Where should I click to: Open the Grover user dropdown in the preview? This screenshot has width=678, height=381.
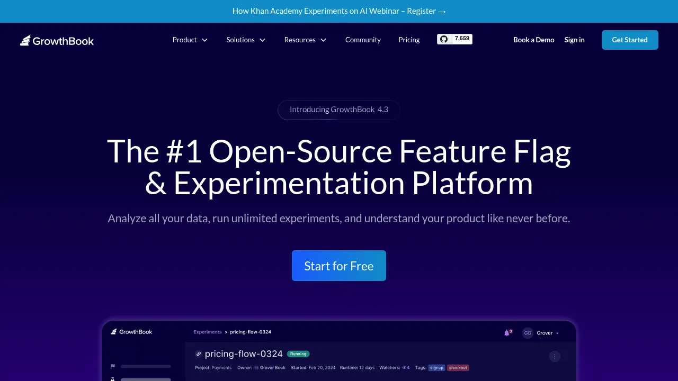pos(548,333)
